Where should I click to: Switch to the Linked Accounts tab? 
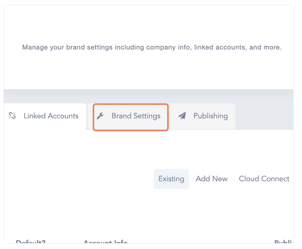tap(51, 116)
